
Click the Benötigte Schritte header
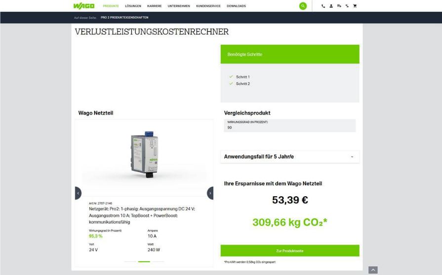click(x=290, y=54)
